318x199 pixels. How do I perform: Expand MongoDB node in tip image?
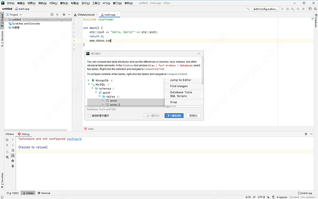tap(89, 80)
